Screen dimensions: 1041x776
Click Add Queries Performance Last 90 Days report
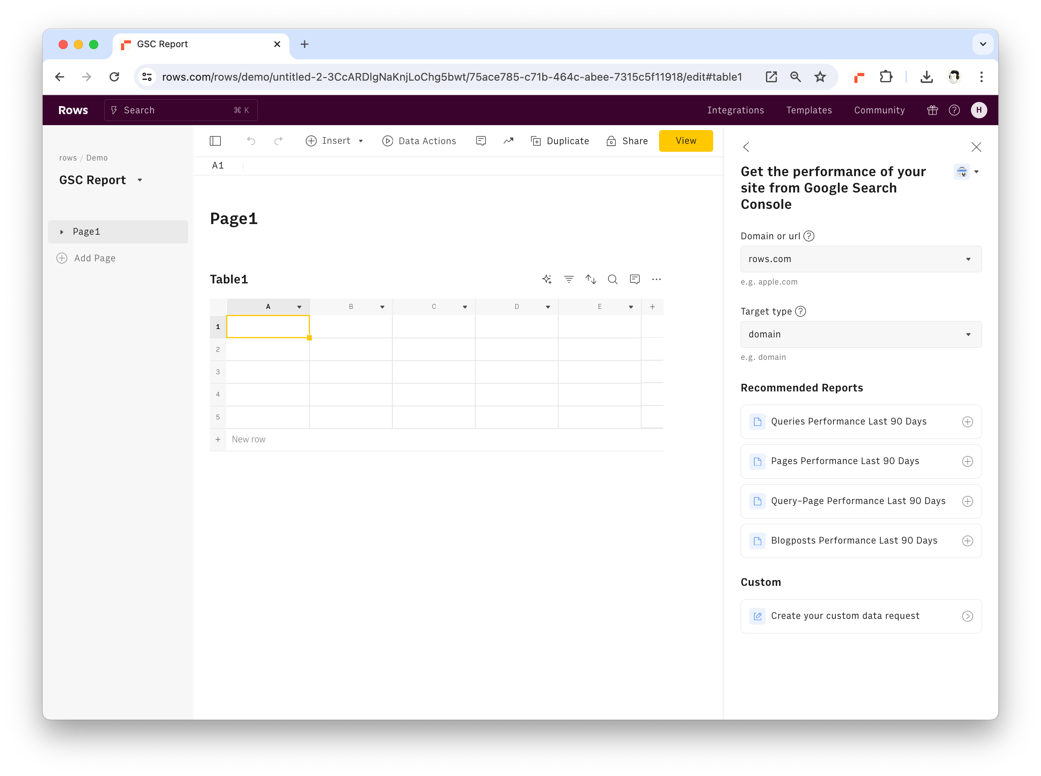point(968,421)
